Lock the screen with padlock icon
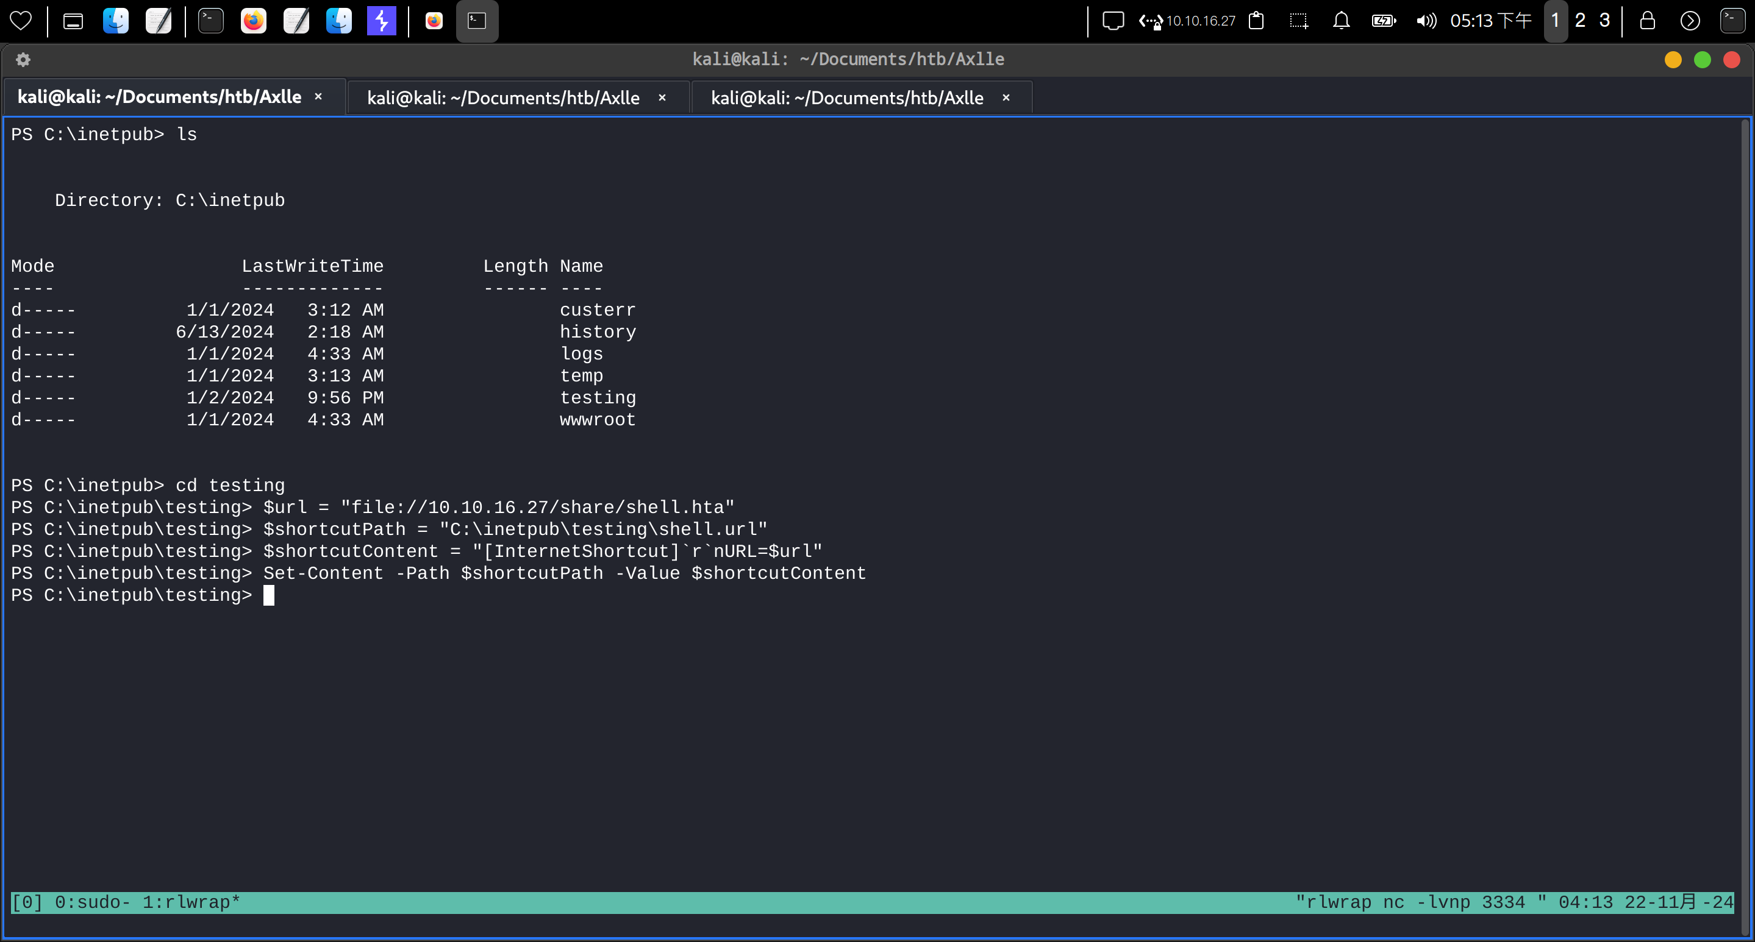Image resolution: width=1755 pixels, height=942 pixels. point(1647,21)
